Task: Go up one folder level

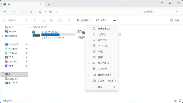Action: (22, 11)
